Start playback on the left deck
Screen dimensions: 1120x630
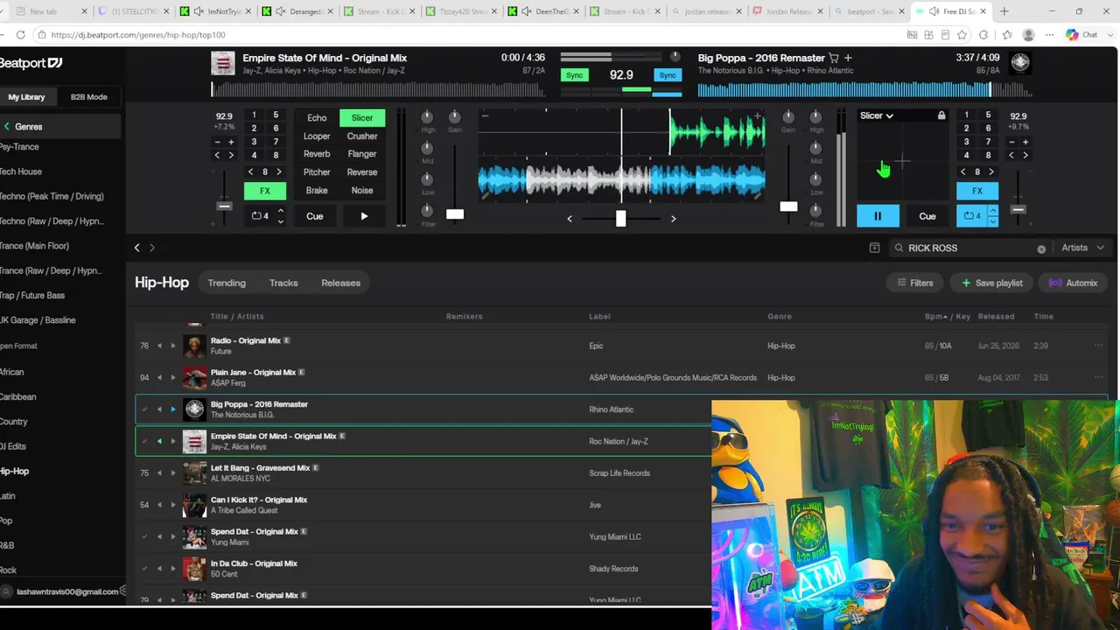point(364,216)
